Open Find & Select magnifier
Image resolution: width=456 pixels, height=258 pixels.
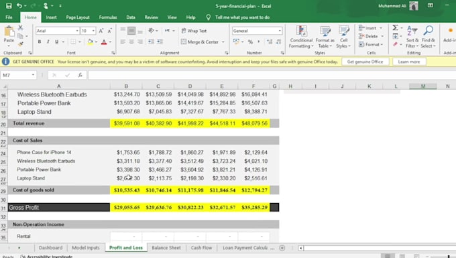click(428, 37)
